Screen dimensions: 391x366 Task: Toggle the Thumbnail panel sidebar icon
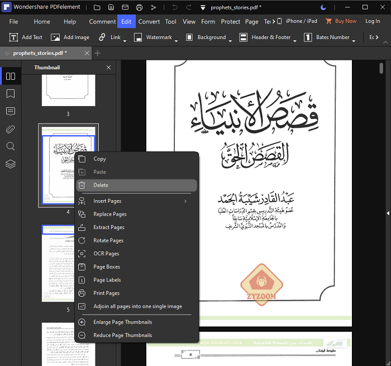pos(11,76)
